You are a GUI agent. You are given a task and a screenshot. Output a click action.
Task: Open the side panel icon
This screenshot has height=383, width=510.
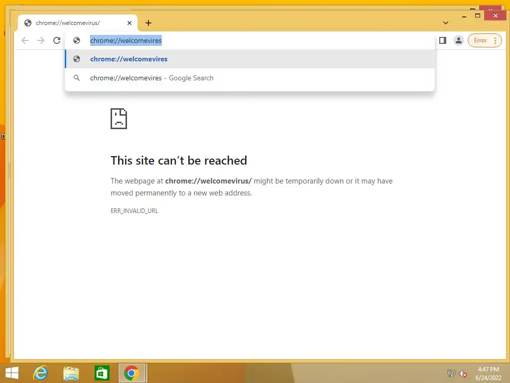click(443, 40)
